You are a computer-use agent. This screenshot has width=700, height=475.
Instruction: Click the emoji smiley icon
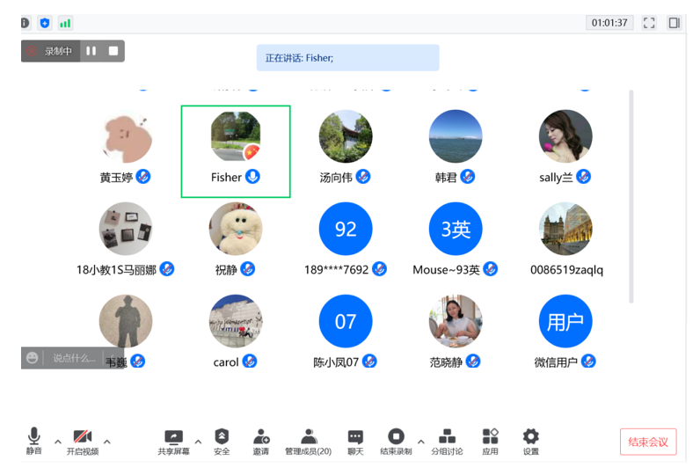(32, 358)
